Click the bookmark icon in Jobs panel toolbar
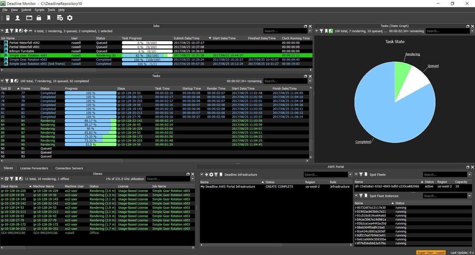 point(16,31)
